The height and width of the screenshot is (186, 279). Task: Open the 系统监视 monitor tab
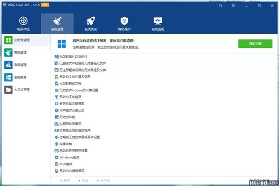coord(158,24)
